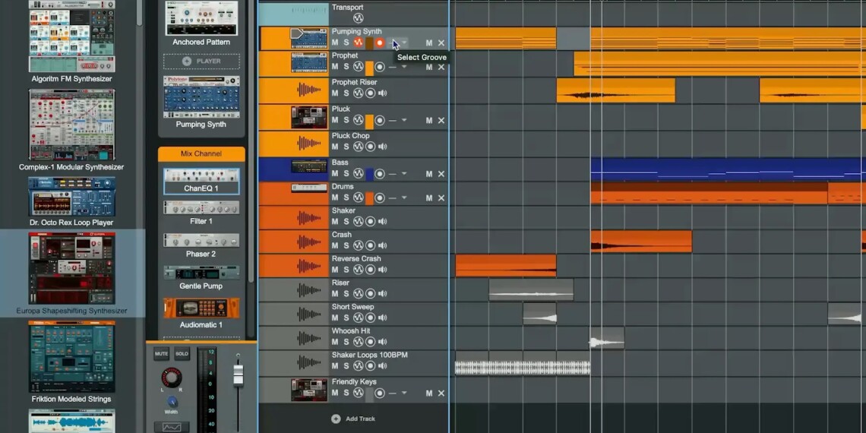Click automation enable icon on Bass track
The image size is (866, 433).
coord(358,174)
